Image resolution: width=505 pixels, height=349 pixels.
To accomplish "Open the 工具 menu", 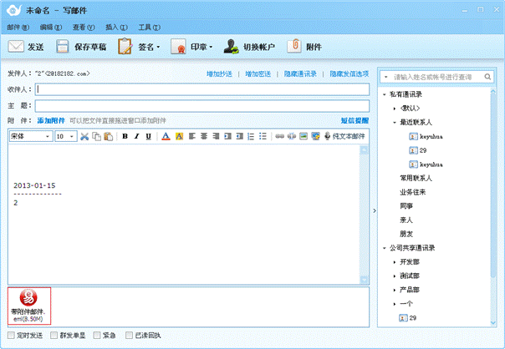I will [x=145, y=27].
